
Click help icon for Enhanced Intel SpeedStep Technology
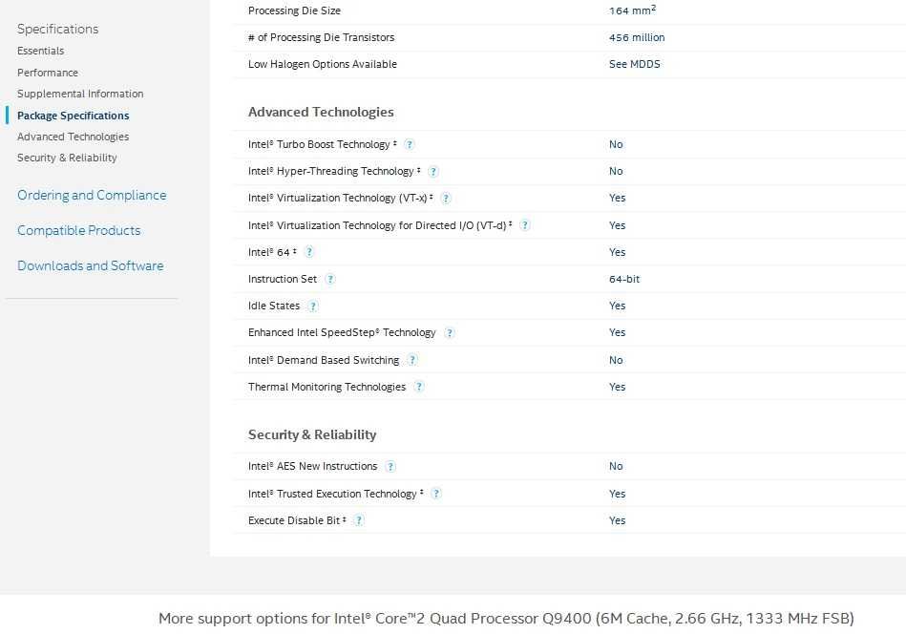point(450,333)
